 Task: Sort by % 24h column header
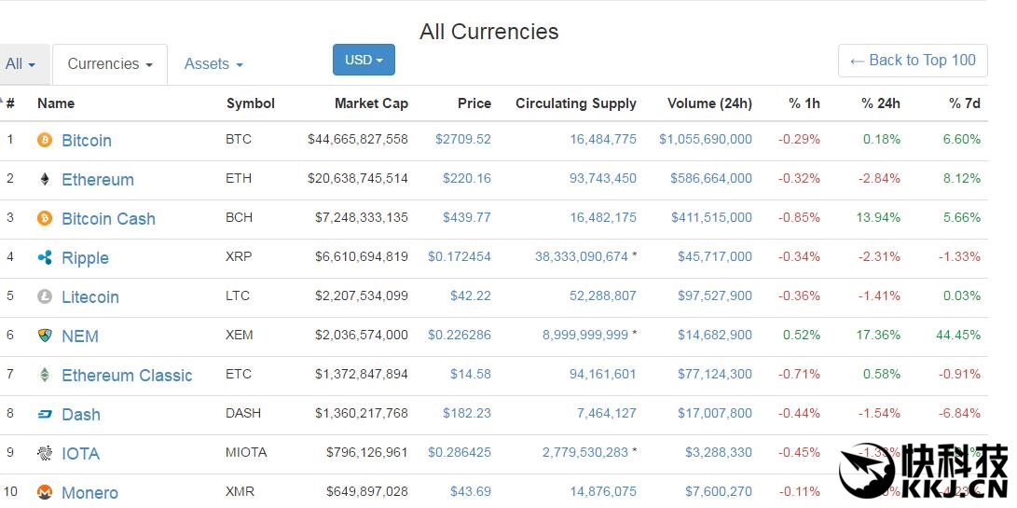click(x=881, y=103)
